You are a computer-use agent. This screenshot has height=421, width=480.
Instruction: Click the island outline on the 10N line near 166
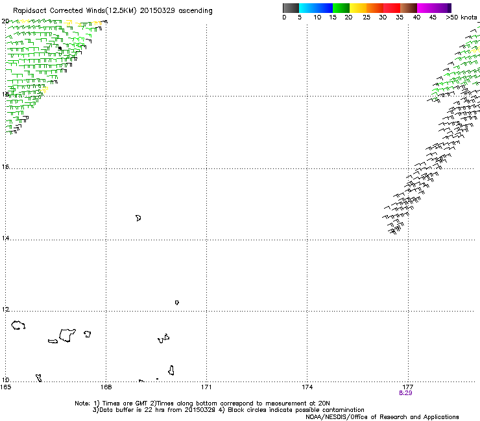38,378
